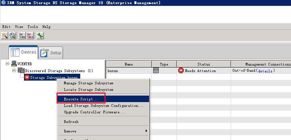Click the toolbar icon with green left arrow
The height and width of the screenshot is (140, 291).
tap(23, 35)
